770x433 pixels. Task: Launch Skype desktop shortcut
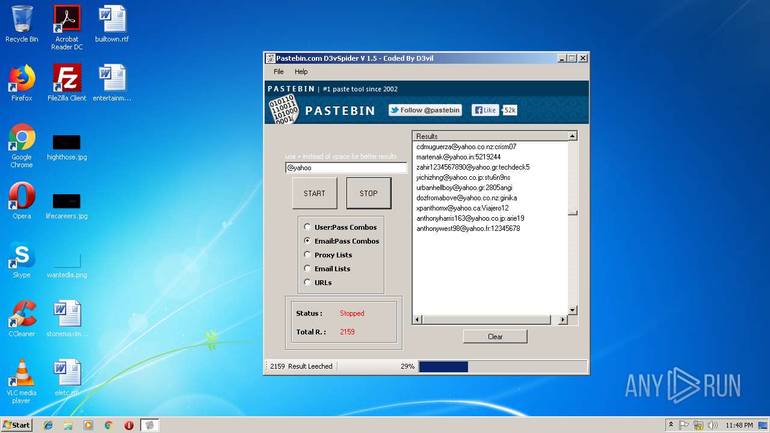click(x=22, y=260)
